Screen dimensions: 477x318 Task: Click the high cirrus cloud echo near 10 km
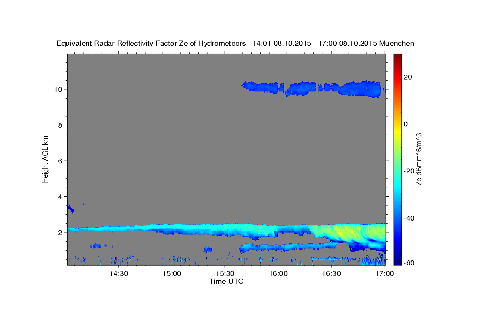tap(314, 88)
